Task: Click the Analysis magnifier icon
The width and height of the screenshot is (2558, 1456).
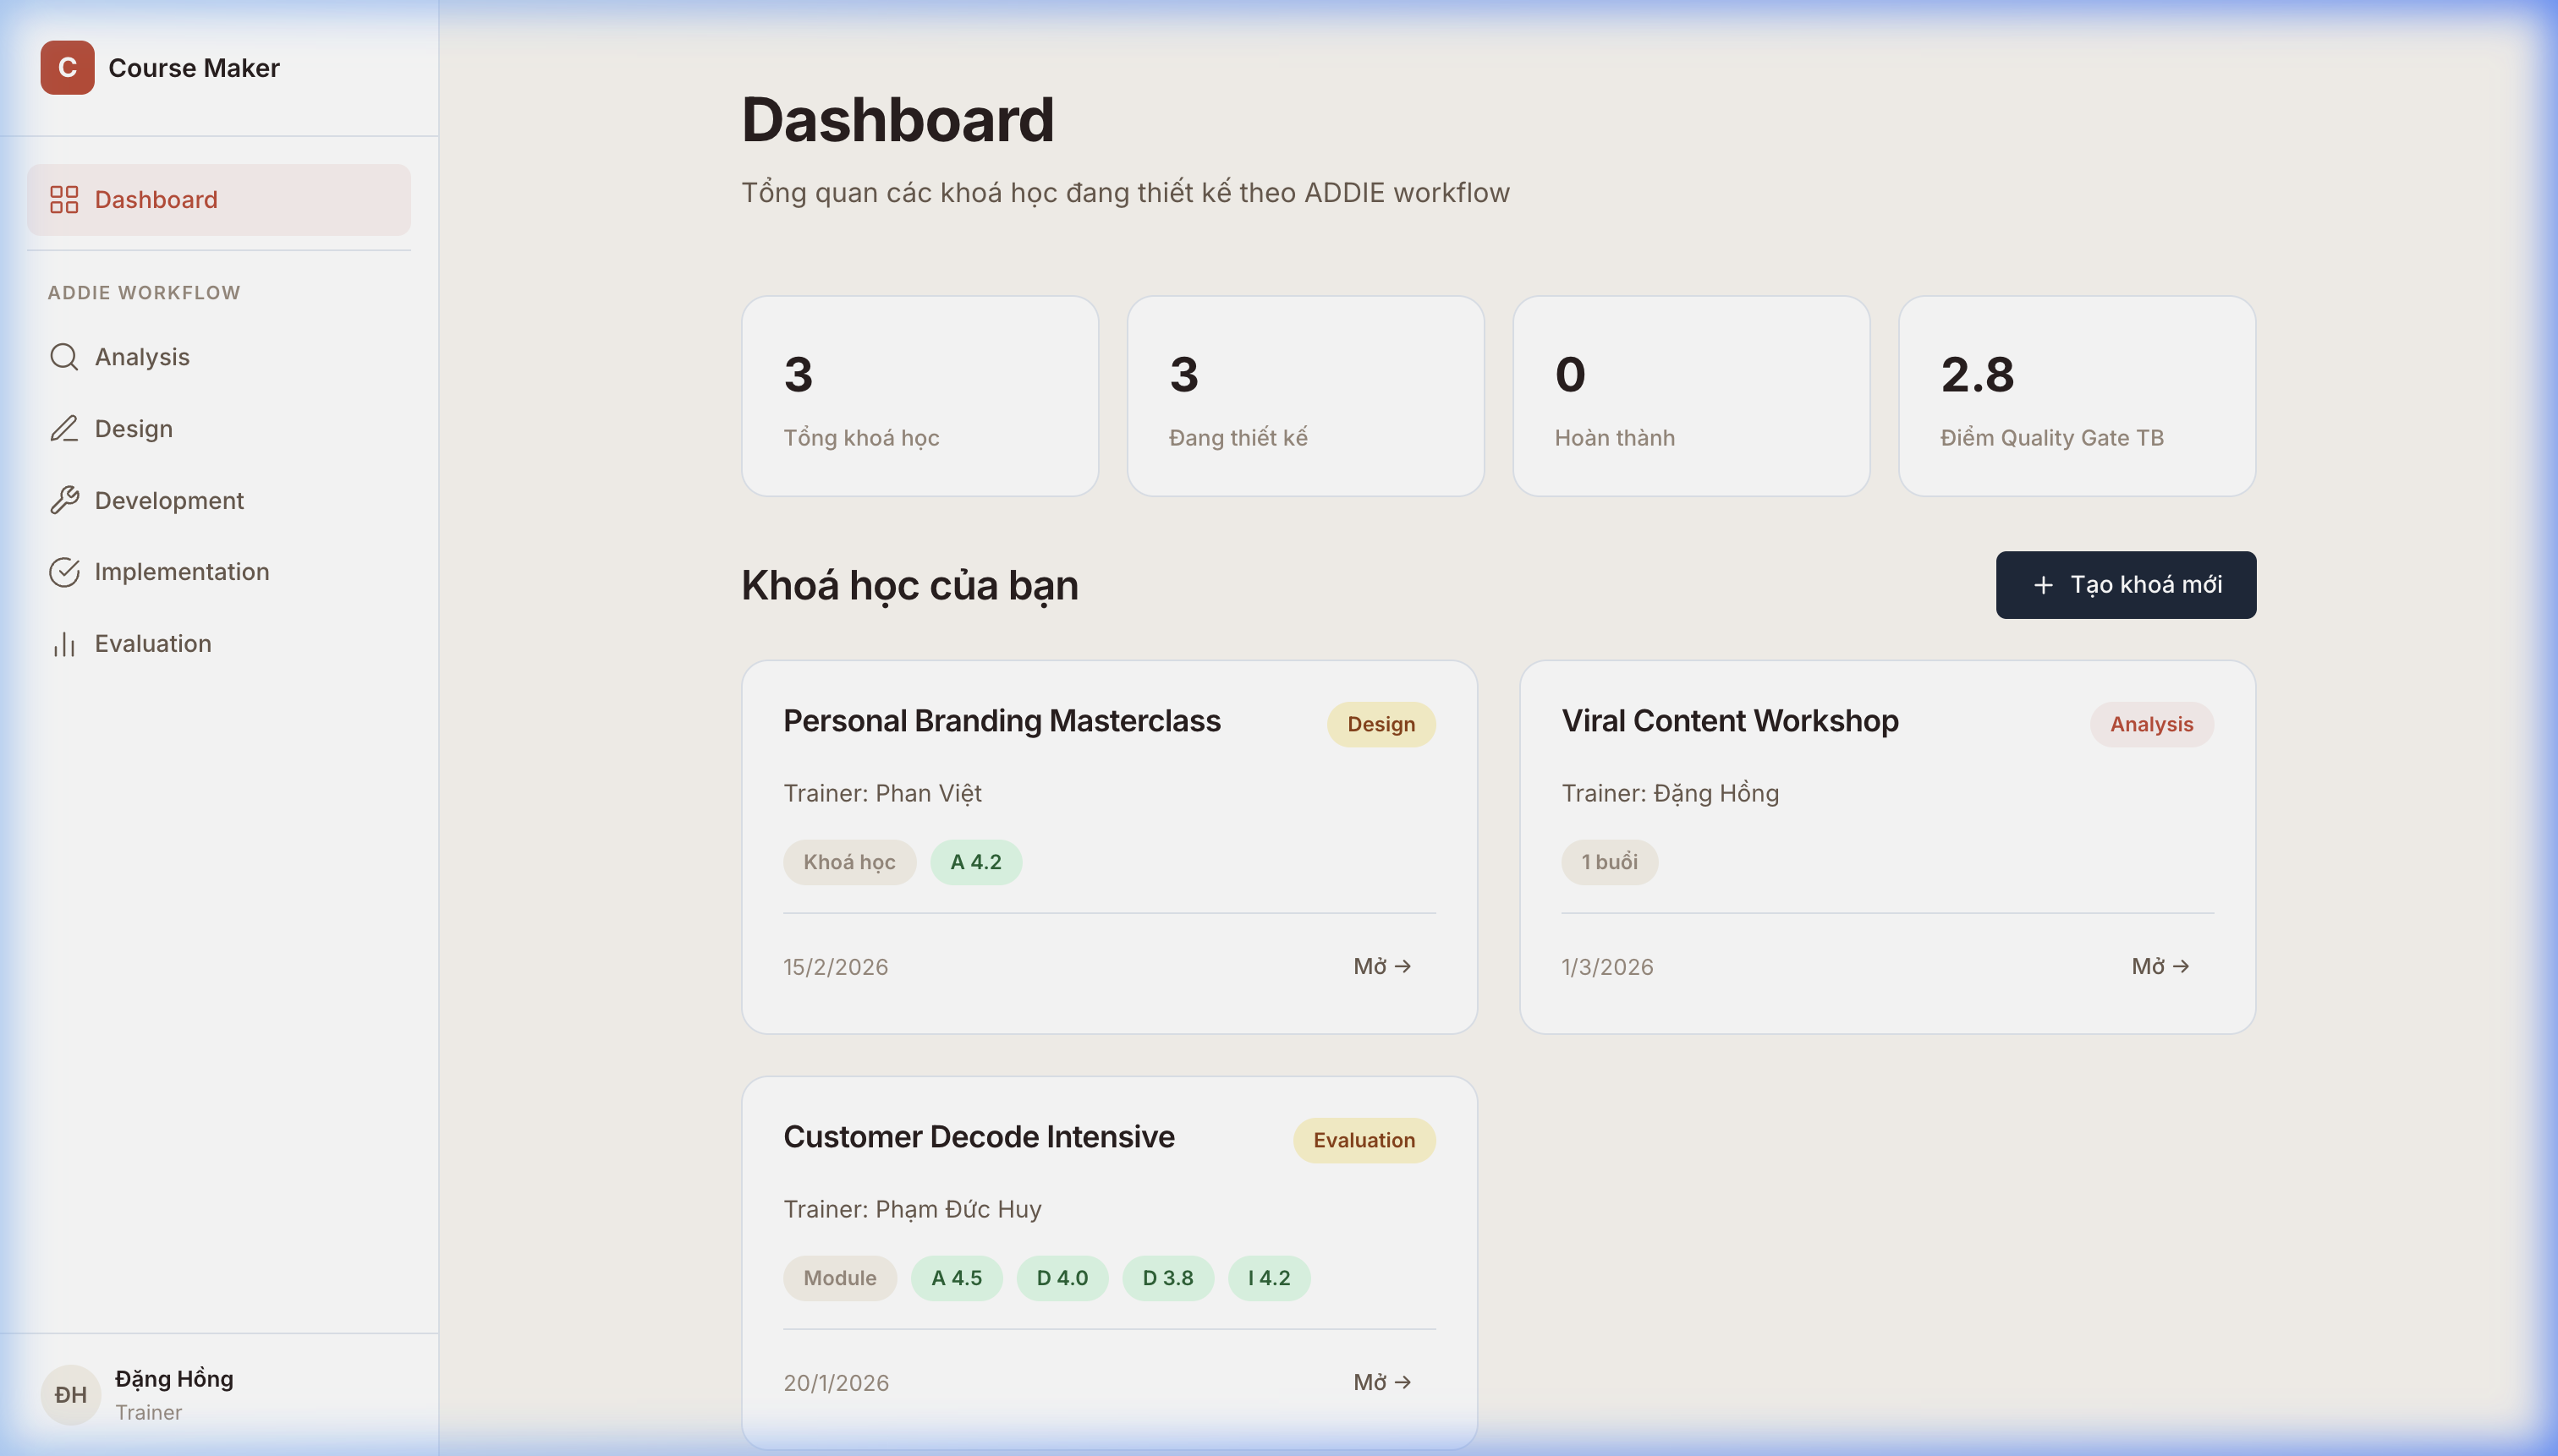Action: (x=64, y=357)
